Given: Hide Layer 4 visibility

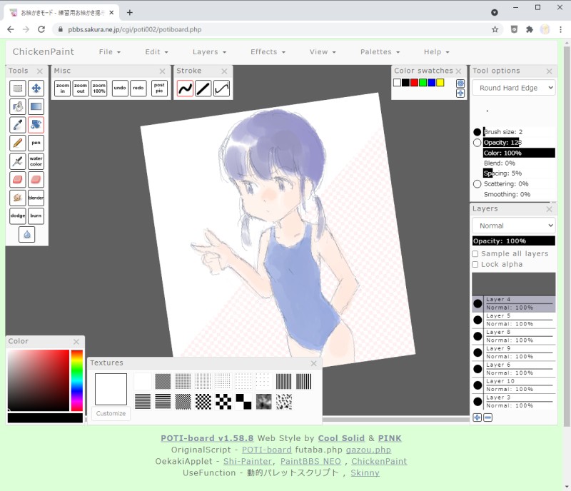Looking at the screenshot, I should click(x=477, y=303).
